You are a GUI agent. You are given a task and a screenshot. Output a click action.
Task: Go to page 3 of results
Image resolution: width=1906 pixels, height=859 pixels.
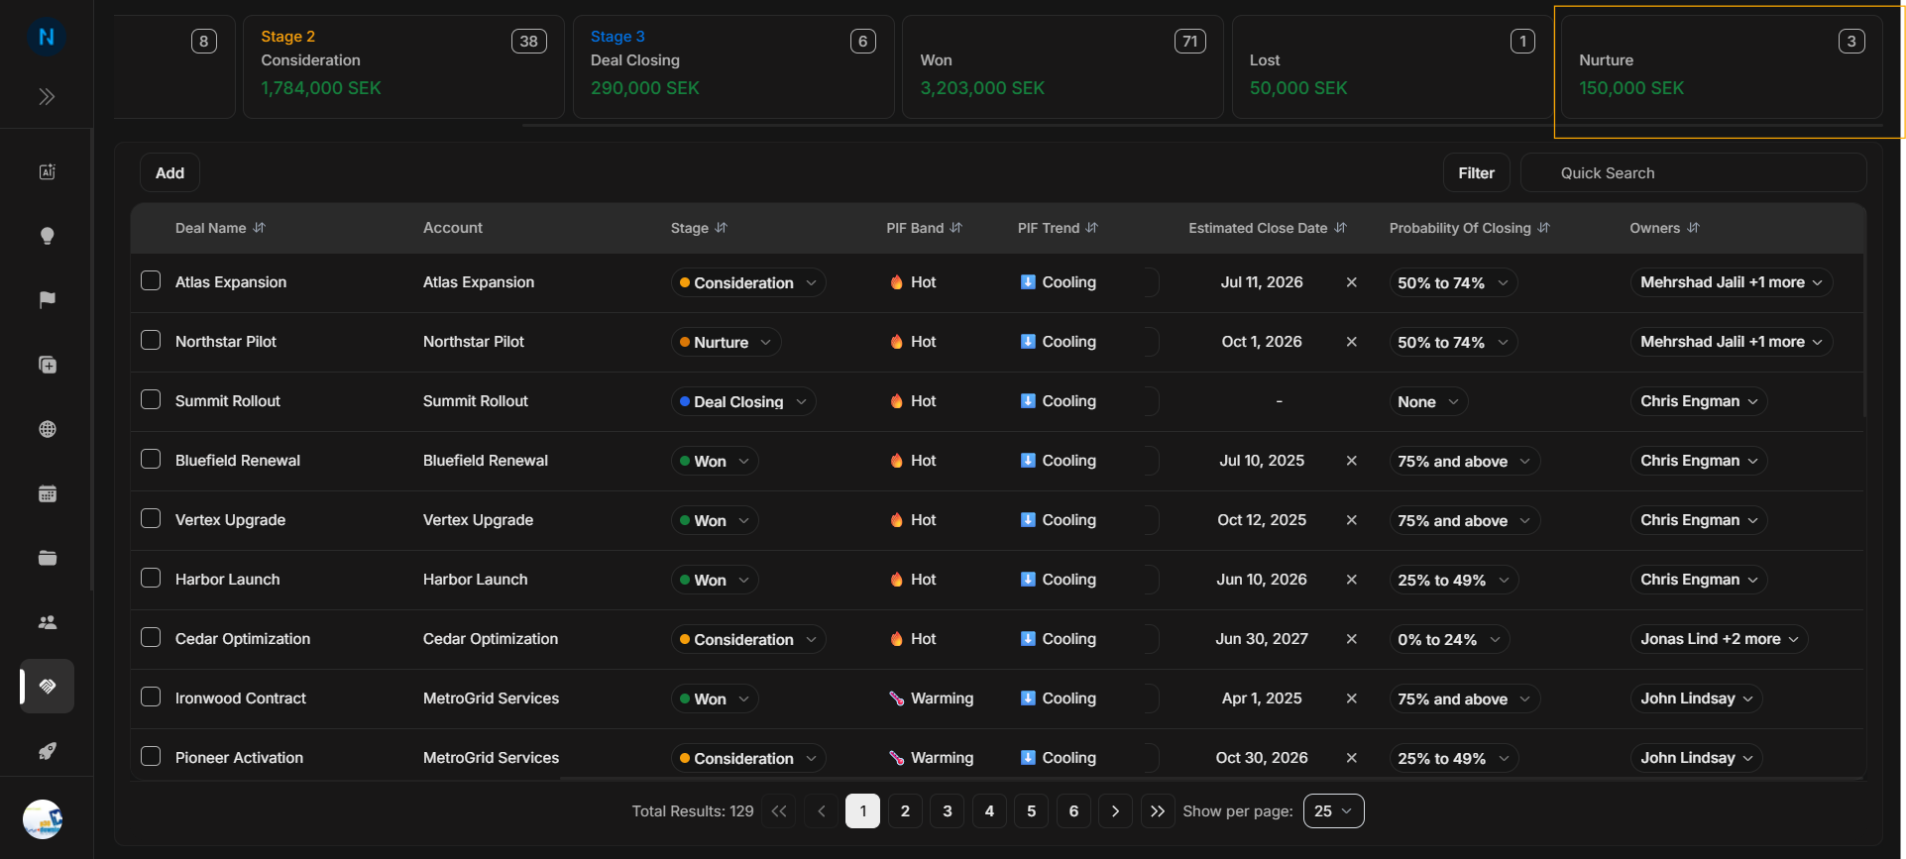[947, 810]
